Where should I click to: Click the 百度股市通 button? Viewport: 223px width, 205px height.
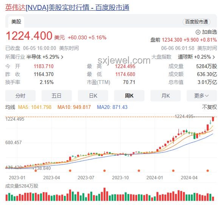(196, 22)
